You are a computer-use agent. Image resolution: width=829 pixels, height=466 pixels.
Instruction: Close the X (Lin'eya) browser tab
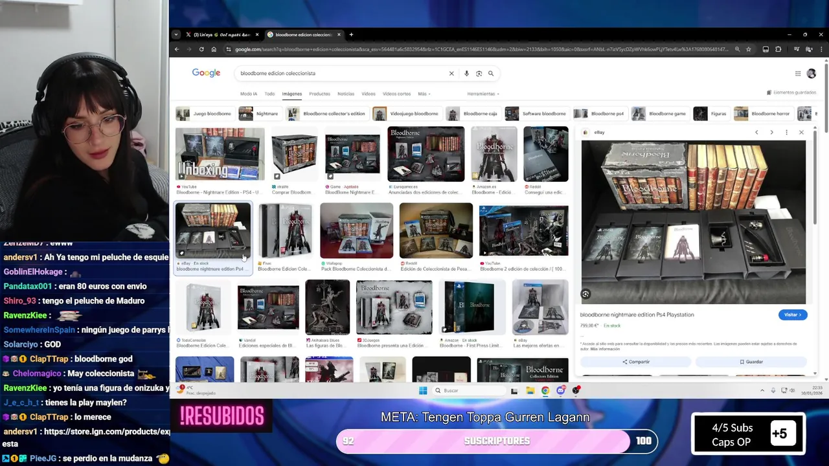tap(257, 35)
